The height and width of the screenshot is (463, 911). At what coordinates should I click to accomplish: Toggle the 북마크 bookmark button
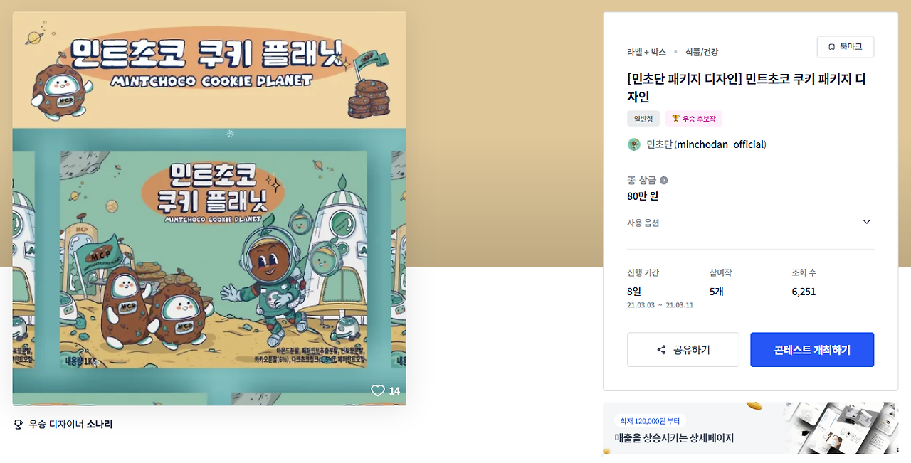pyautogui.click(x=846, y=47)
